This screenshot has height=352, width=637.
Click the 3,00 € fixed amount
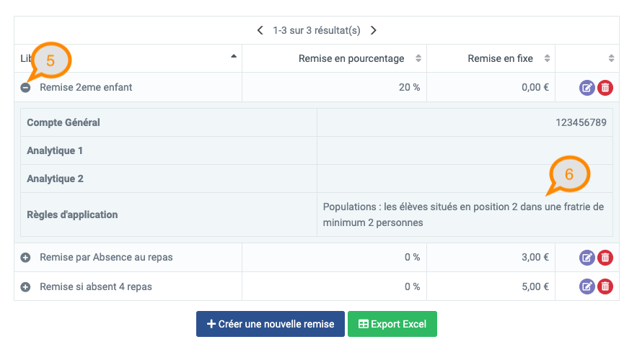click(x=535, y=257)
